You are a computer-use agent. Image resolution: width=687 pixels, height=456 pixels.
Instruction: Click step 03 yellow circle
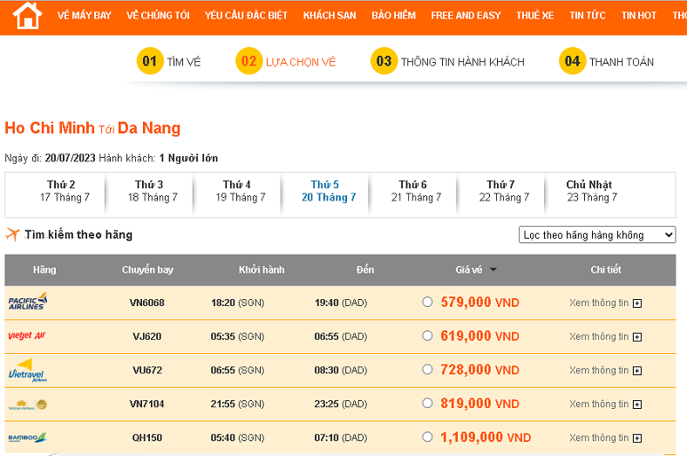(384, 61)
